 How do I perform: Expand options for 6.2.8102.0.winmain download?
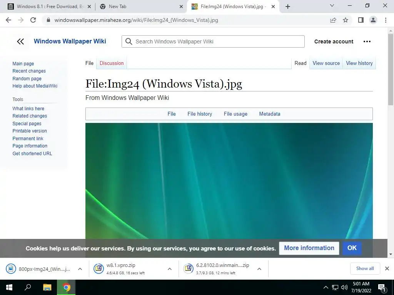[x=259, y=269]
